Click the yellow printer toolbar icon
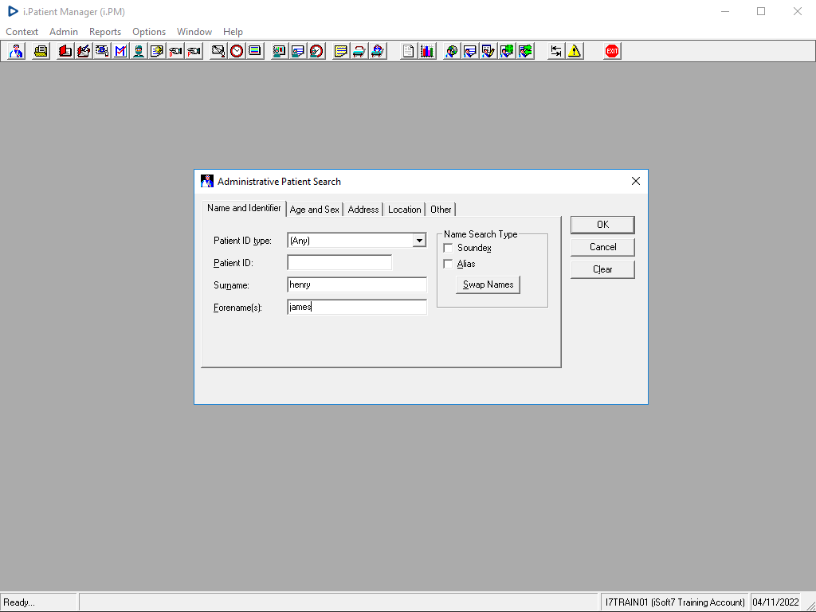This screenshot has height=612, width=816. pyautogui.click(x=41, y=51)
